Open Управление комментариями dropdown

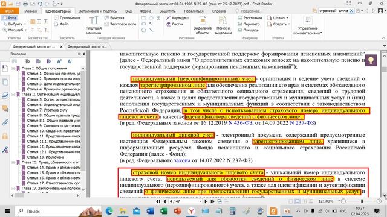click(308, 25)
